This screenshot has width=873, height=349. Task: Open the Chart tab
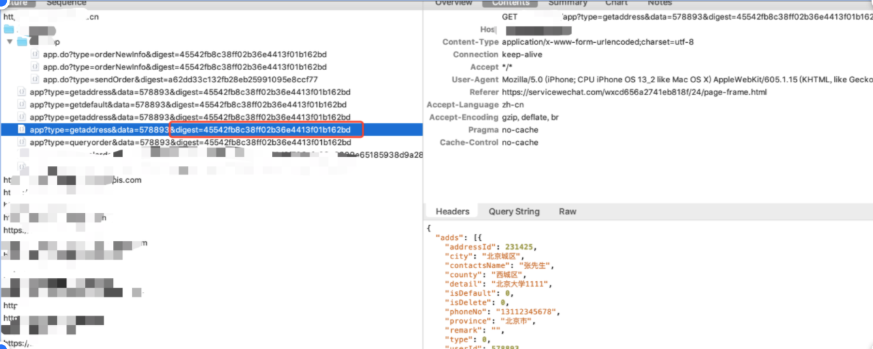tap(616, 3)
